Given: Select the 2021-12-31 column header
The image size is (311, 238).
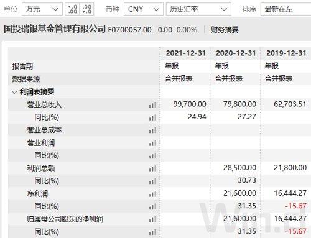Looking at the screenshot, I should (186, 53).
